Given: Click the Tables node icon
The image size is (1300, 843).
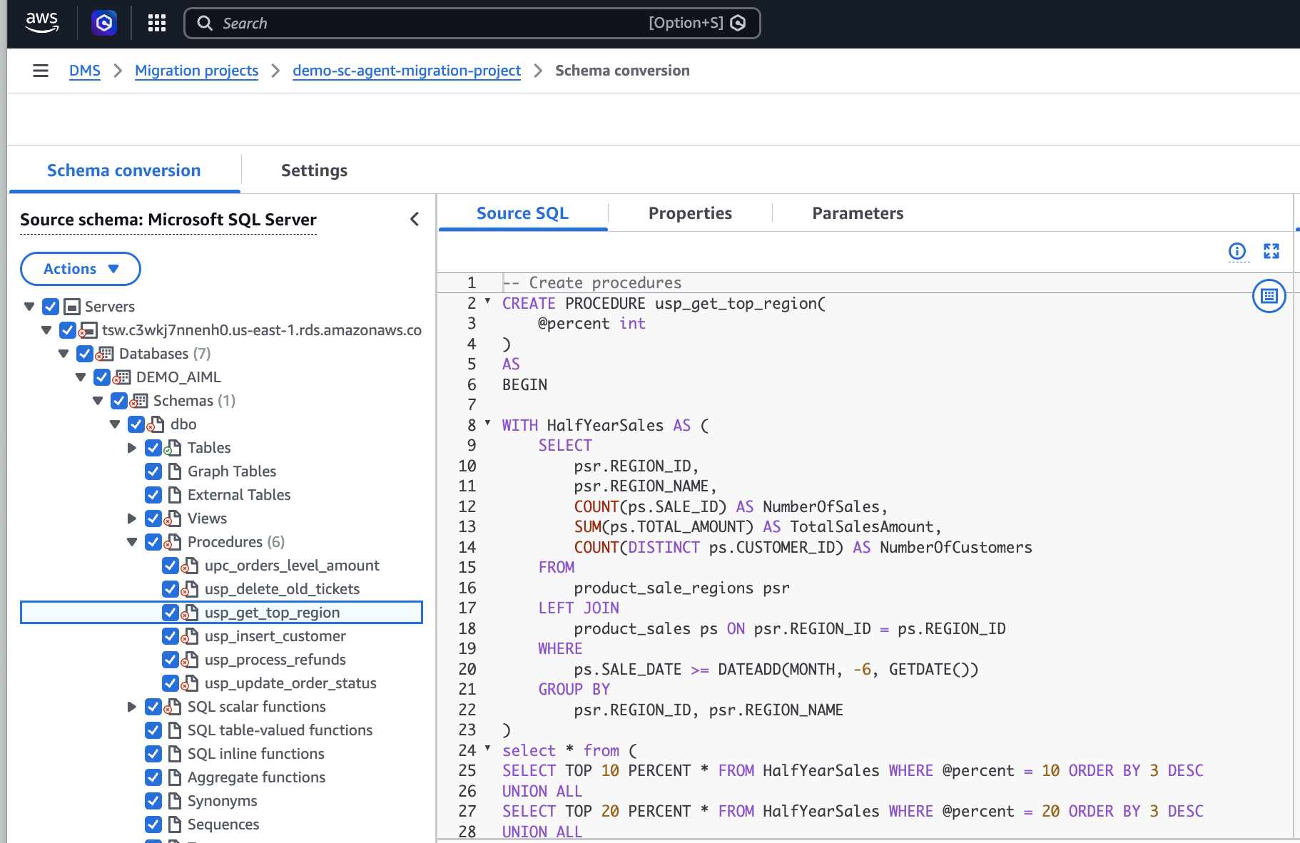Looking at the screenshot, I should click(173, 448).
